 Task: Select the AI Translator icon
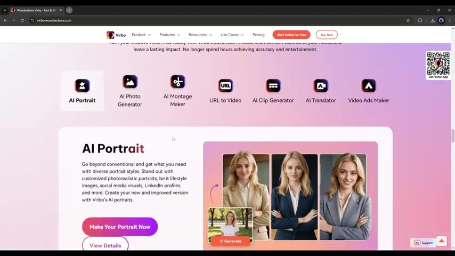(x=321, y=86)
